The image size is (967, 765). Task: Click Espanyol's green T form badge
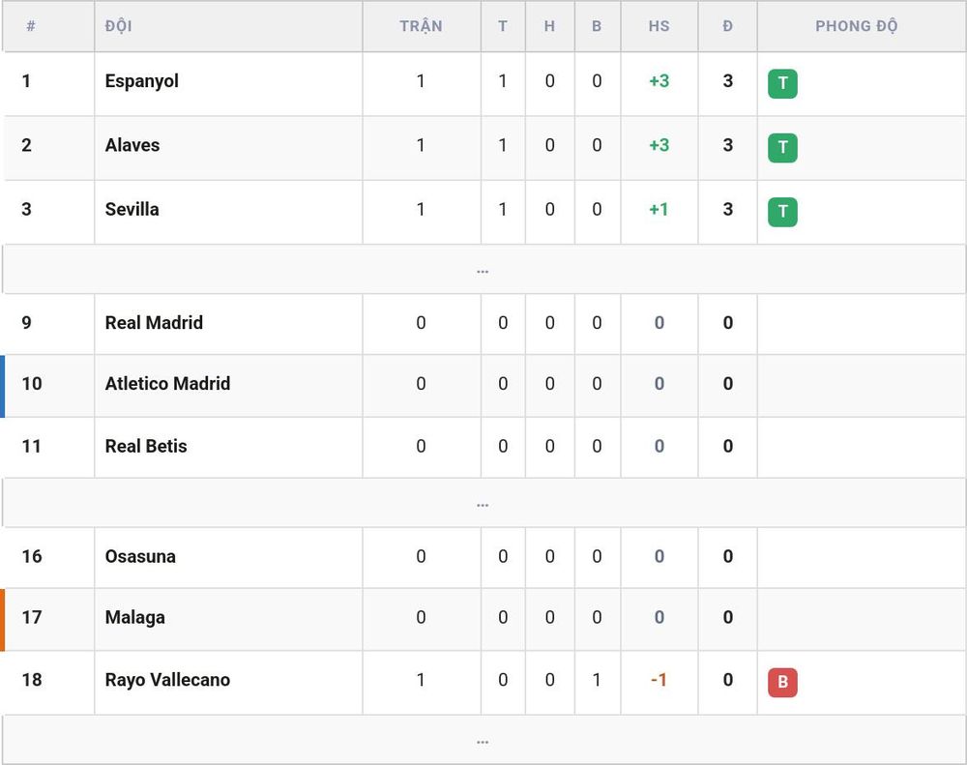[x=782, y=84]
